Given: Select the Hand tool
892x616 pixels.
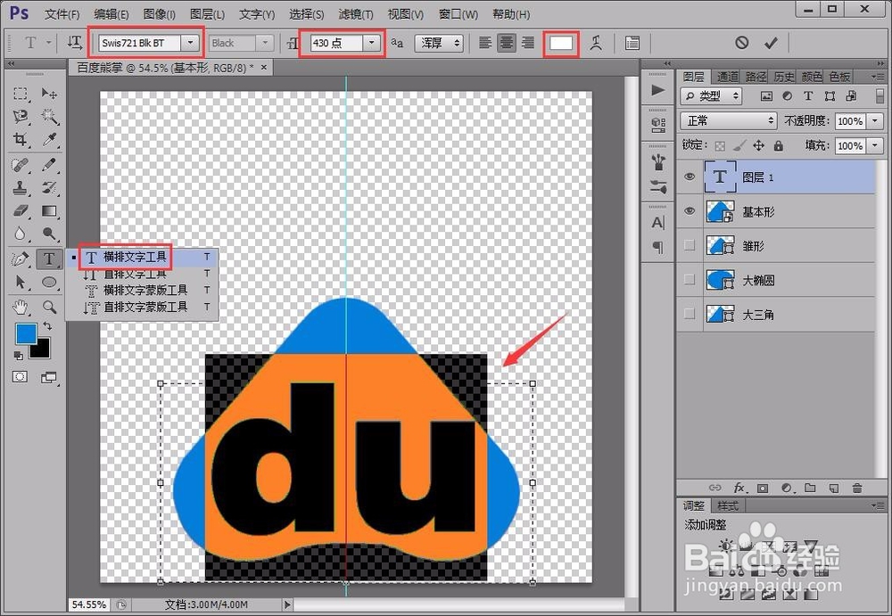Looking at the screenshot, I should (21, 308).
